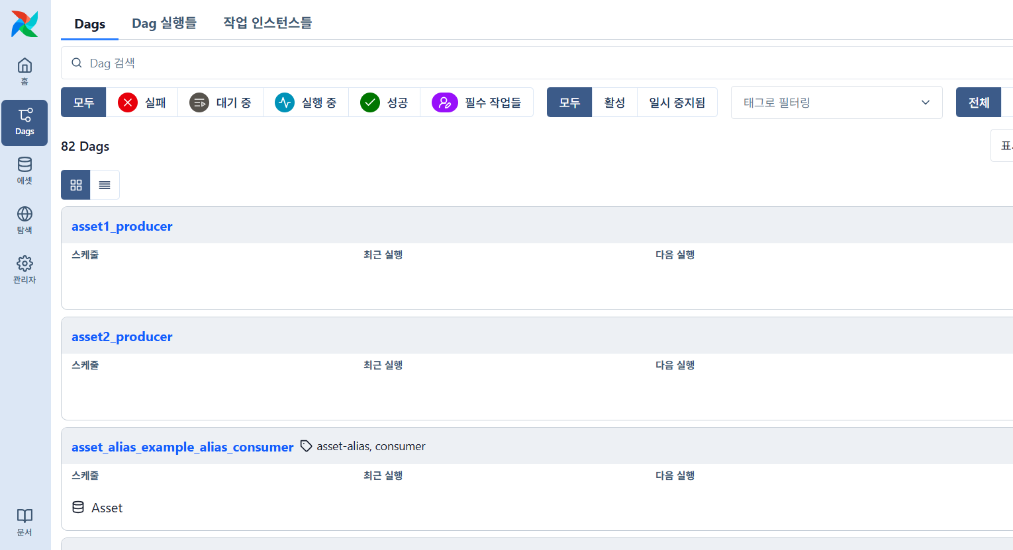The image size is (1013, 550).
Task: Open the Assets (에셋) sidebar icon
Action: coord(24,171)
